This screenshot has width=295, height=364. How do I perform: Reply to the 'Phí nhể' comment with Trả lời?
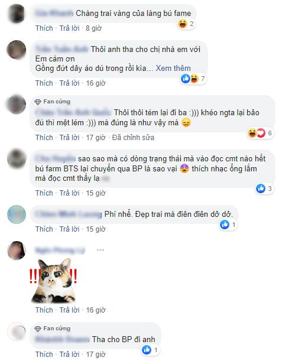click(x=69, y=229)
